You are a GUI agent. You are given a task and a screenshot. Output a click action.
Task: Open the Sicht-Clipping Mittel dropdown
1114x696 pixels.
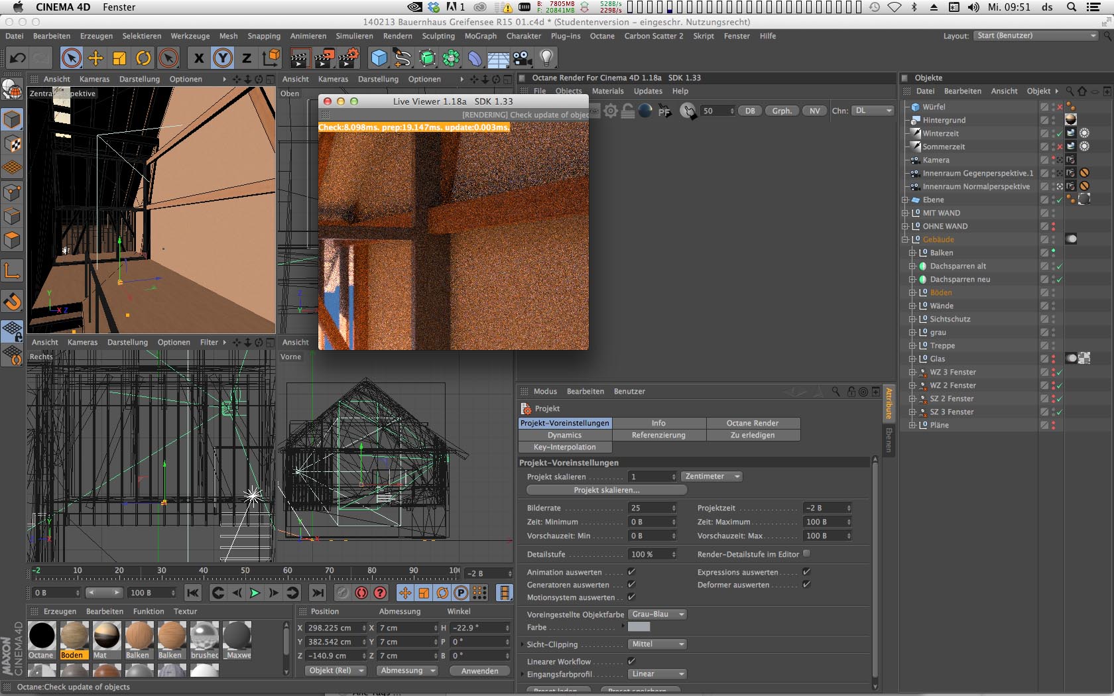coord(657,644)
